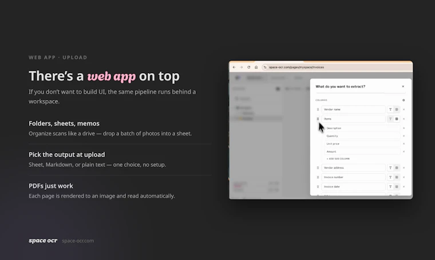
Task: Edit the Amount sub column field
Action: coord(362,151)
